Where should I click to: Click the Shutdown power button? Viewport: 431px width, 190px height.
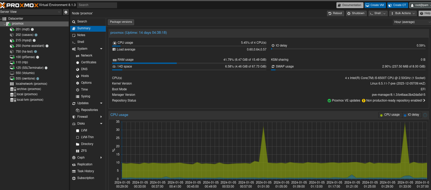(356, 13)
